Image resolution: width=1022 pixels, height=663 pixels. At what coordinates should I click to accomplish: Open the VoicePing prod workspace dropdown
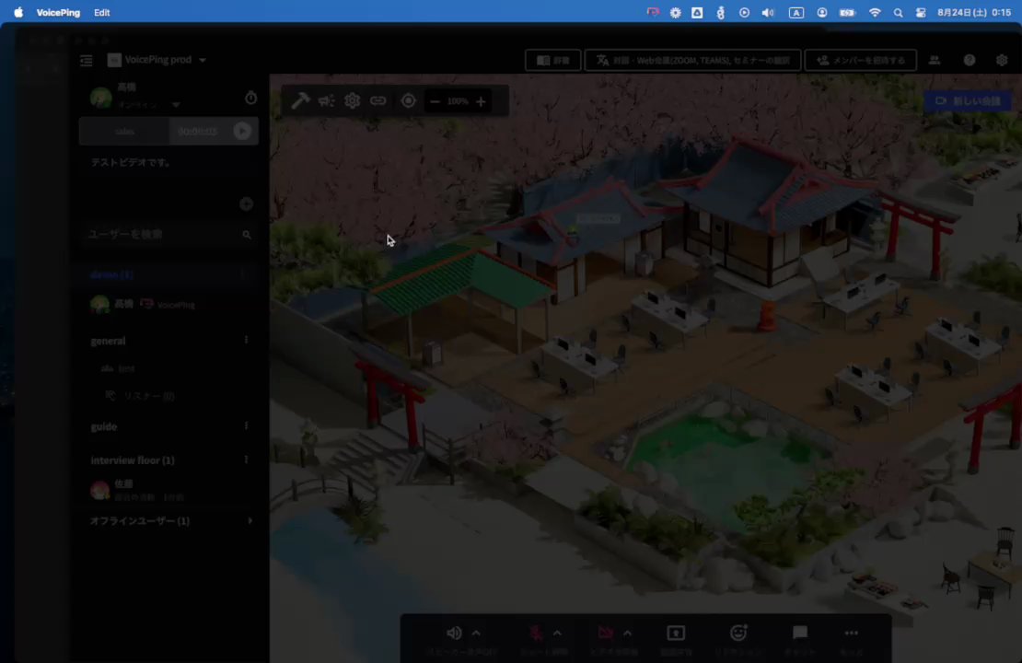click(157, 60)
